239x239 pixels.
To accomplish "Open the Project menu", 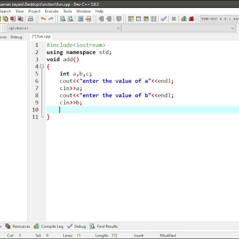I will 34,11.
